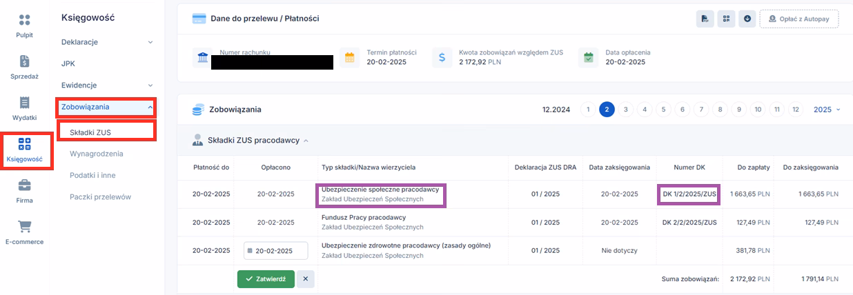Click the Typ składki/Nazwa wierzyciela column header
Viewport: 853px width, 295px height.
(369, 167)
